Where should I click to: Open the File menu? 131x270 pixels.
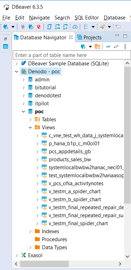tap(7, 18)
